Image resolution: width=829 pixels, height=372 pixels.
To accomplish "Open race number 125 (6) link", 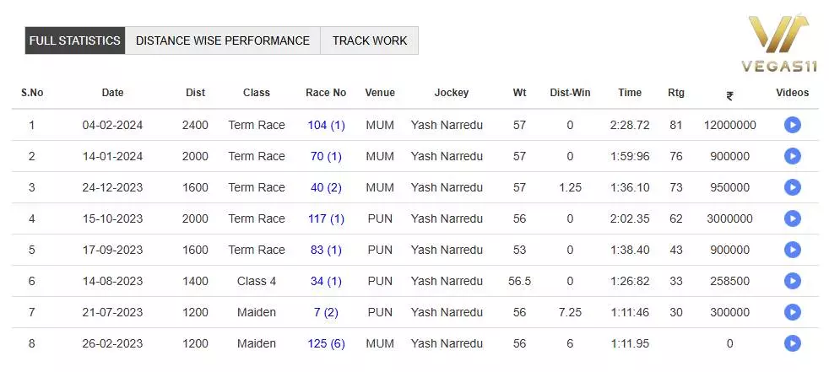I will tap(326, 343).
